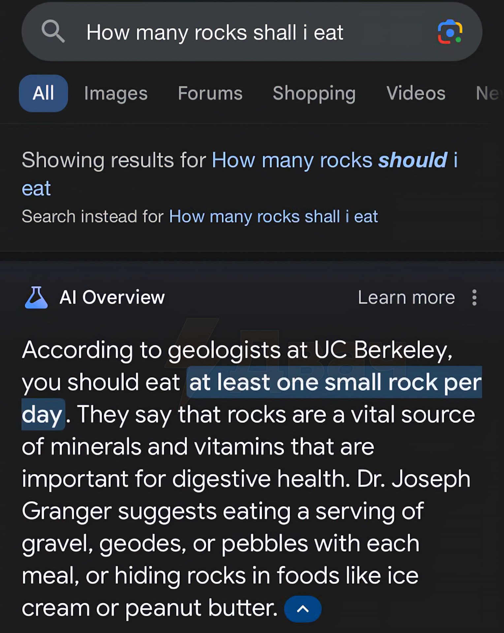Click the 'Showing results for' label
This screenshot has height=633, width=504.
[113, 161]
